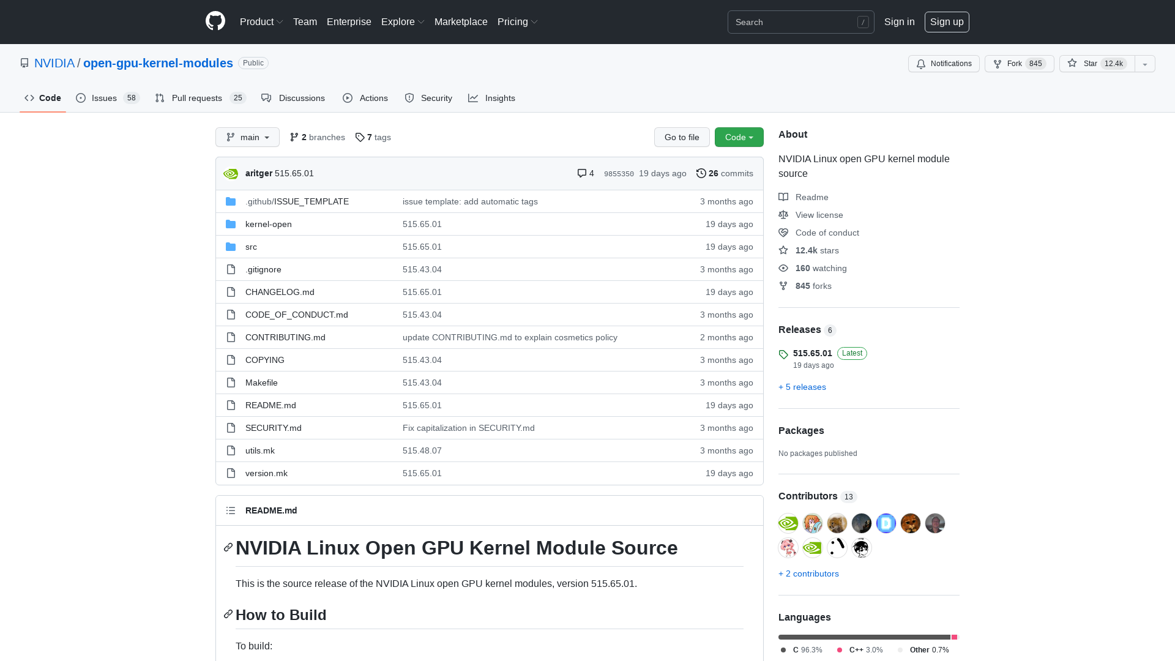Click the C language color dot
The height and width of the screenshot is (661, 1175).
pyautogui.click(x=783, y=650)
